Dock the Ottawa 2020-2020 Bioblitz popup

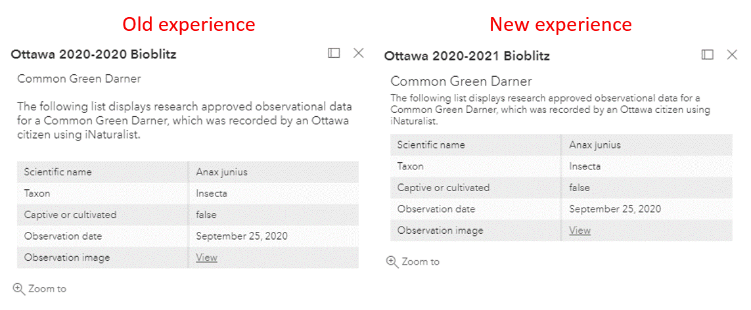(334, 53)
